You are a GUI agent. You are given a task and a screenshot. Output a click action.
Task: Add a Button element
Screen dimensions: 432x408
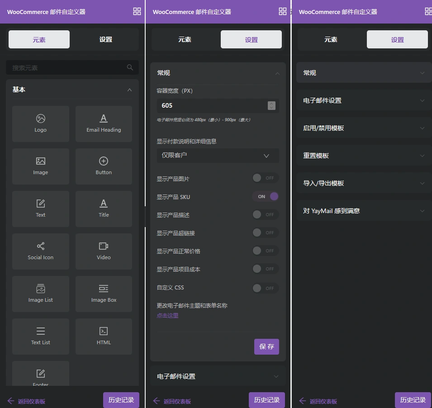(104, 166)
